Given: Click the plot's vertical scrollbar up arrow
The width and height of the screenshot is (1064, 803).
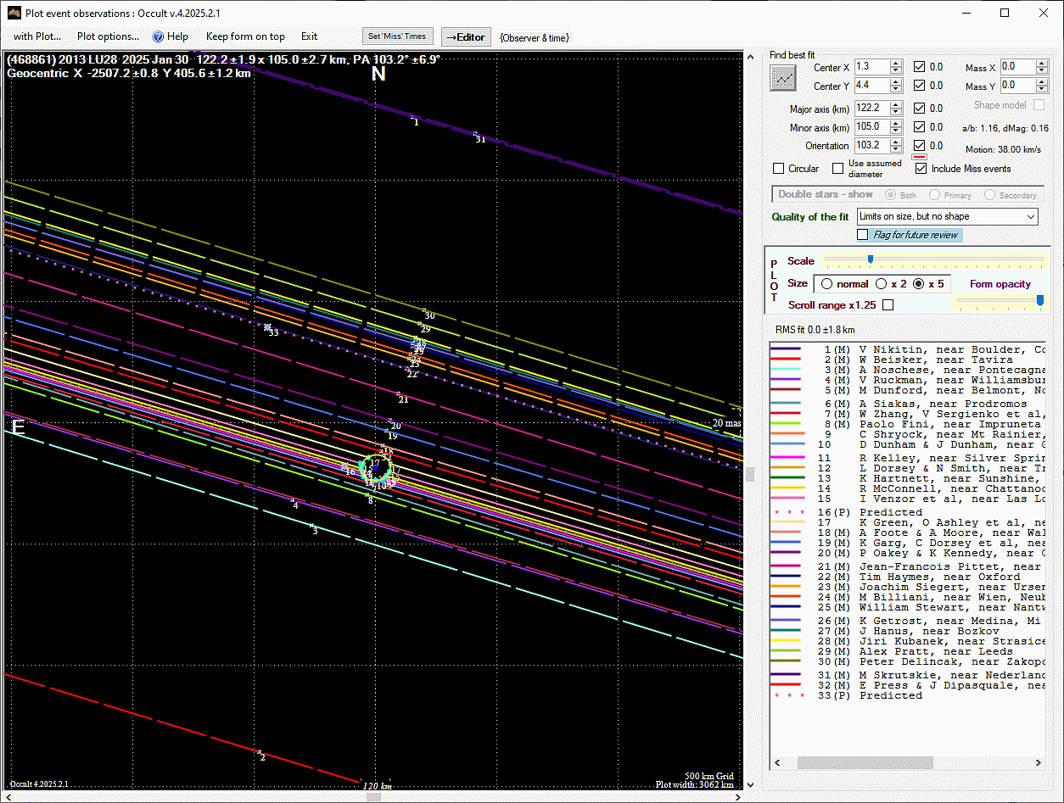Looking at the screenshot, I should pyautogui.click(x=749, y=56).
